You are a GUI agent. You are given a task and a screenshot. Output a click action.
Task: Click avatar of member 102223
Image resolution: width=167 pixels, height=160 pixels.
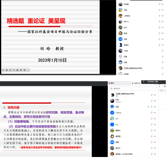[x=112, y=113]
